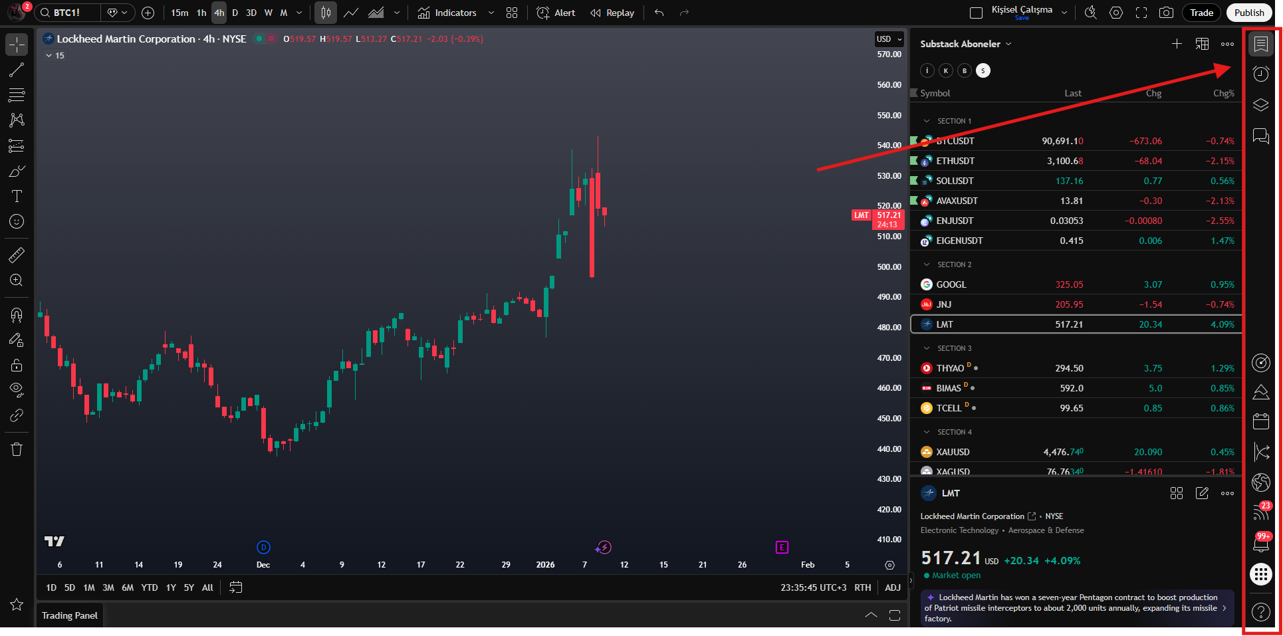
Task: Click the Publish button
Action: [x=1249, y=13]
